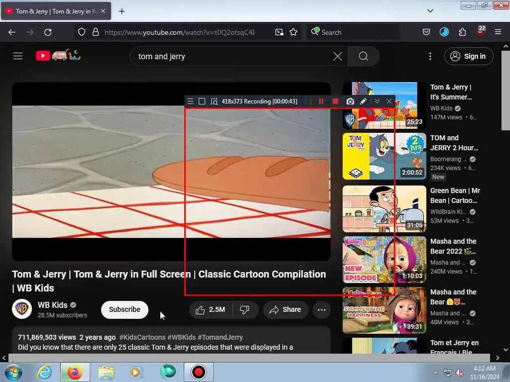510x382 pixels.
Task: Share the video
Action: point(285,310)
